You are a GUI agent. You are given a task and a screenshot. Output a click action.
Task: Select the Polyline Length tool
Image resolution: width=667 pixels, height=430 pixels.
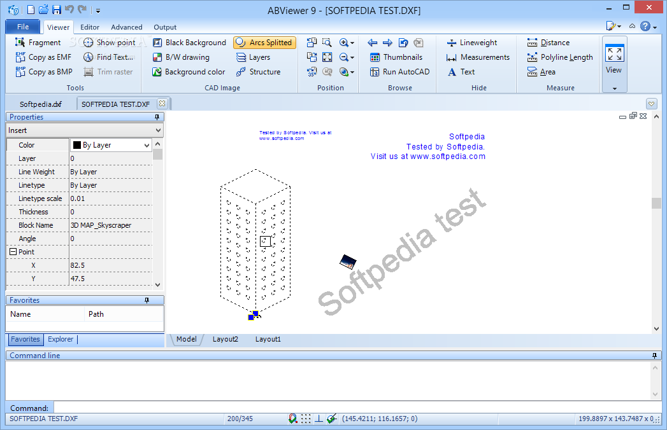[x=560, y=57]
